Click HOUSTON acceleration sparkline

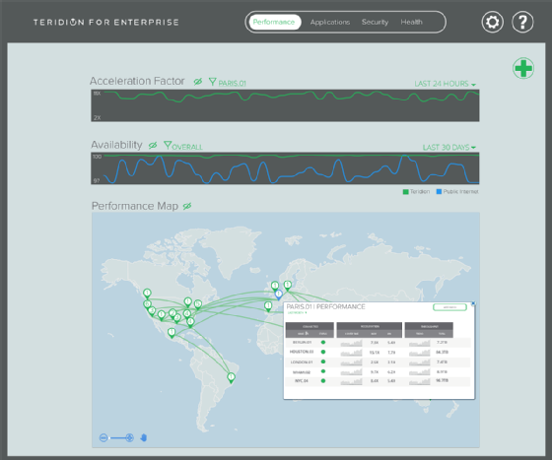pos(351,353)
